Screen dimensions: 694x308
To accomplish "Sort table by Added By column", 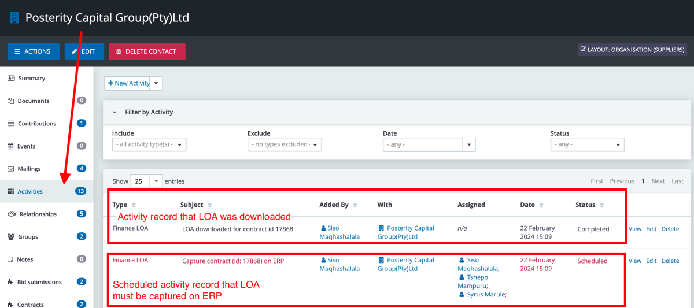I will pyautogui.click(x=338, y=205).
